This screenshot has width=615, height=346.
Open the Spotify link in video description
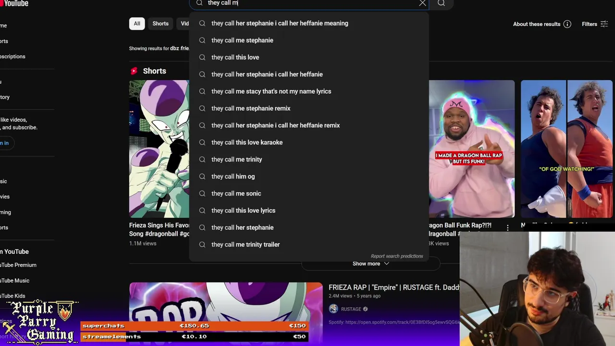403,322
